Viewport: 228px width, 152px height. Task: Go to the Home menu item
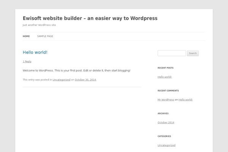pyautogui.click(x=26, y=36)
